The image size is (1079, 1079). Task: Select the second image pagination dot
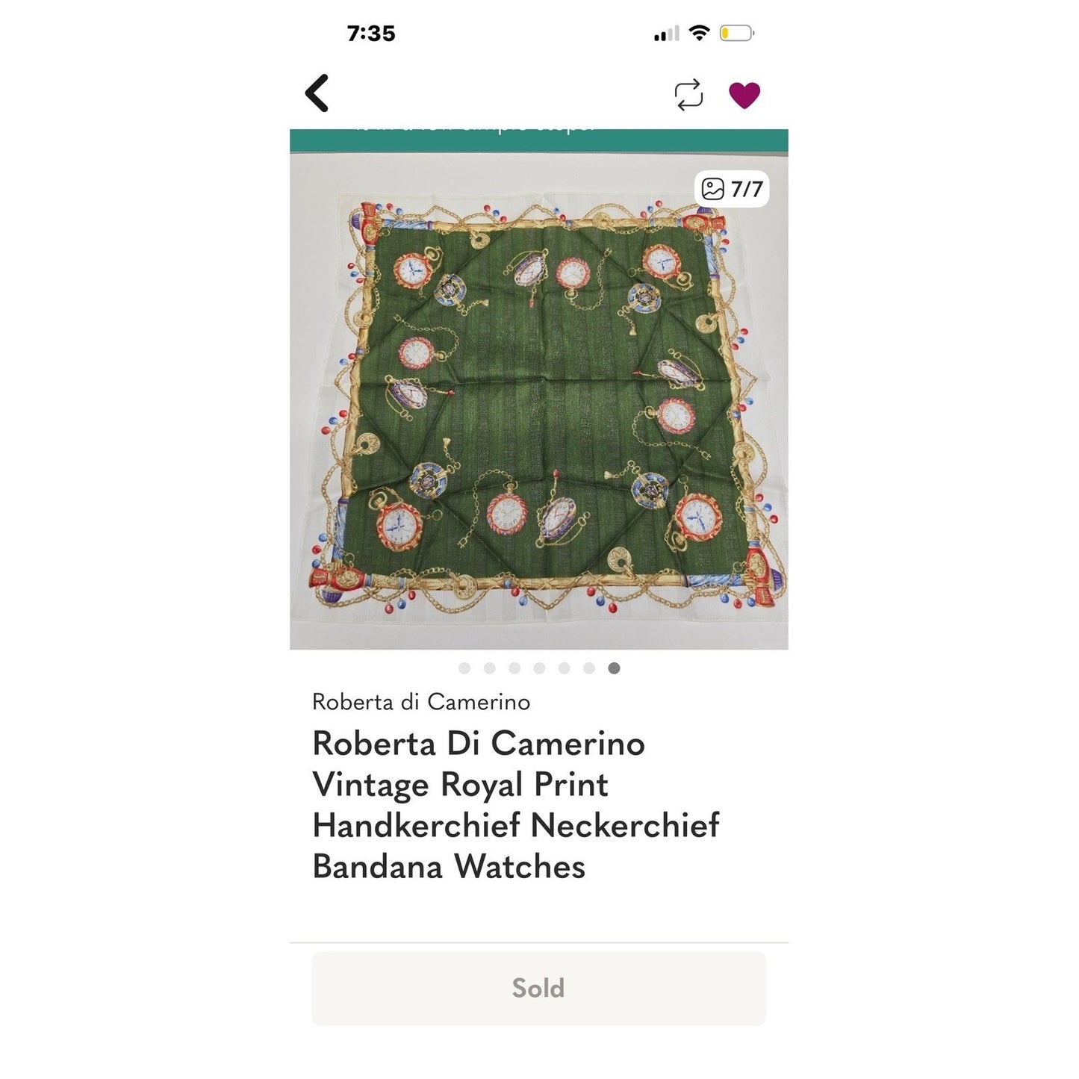coord(490,668)
